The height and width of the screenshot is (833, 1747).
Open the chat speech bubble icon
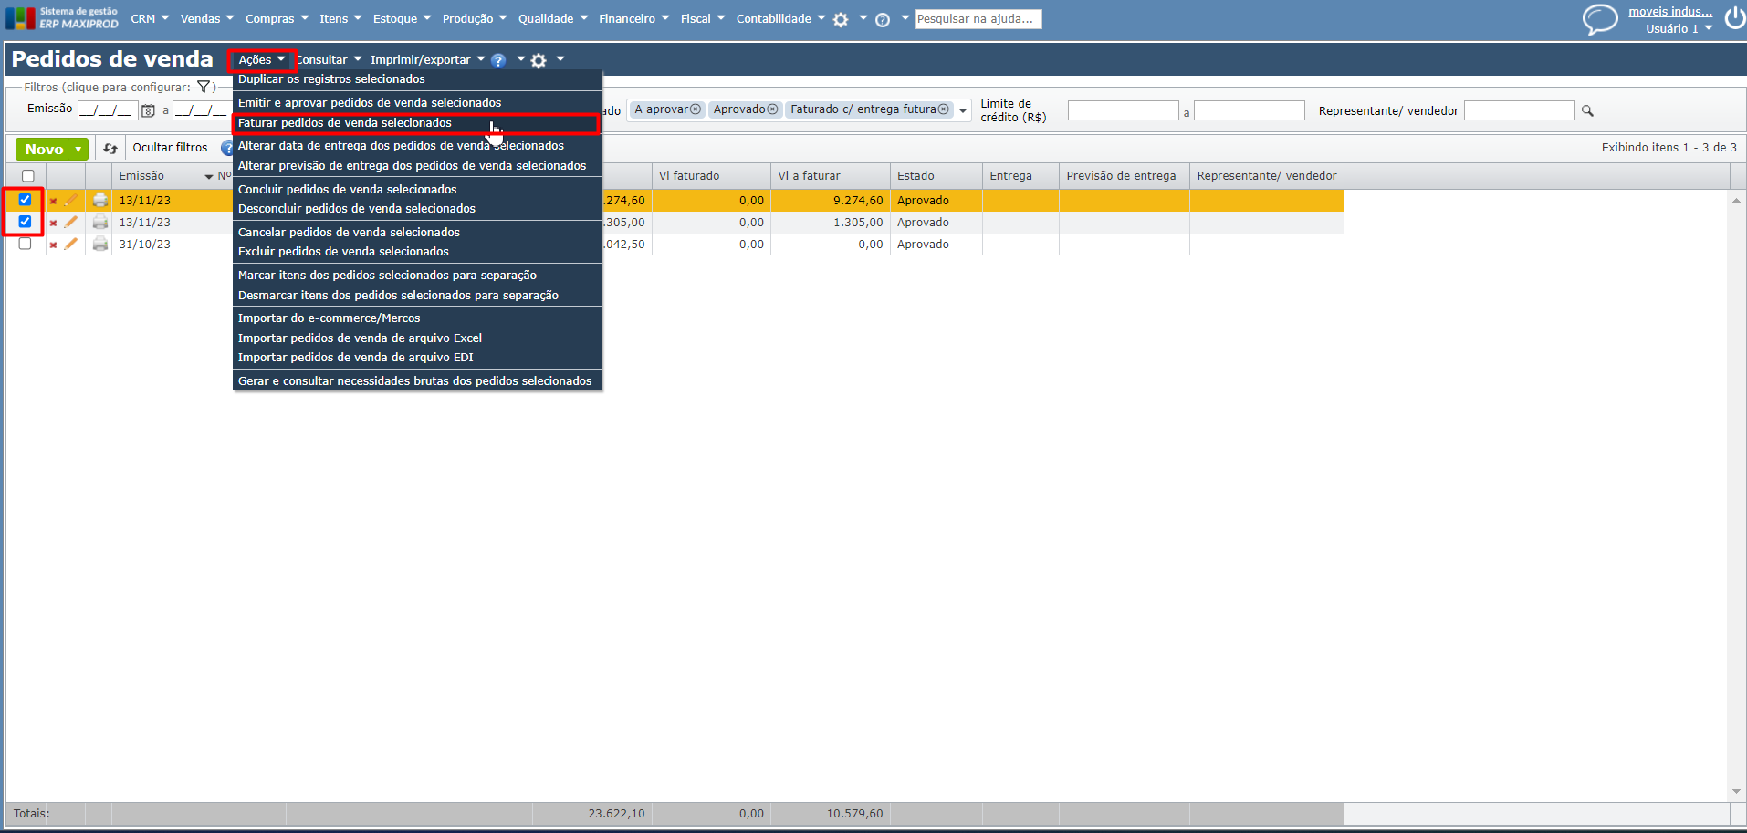click(x=1599, y=19)
